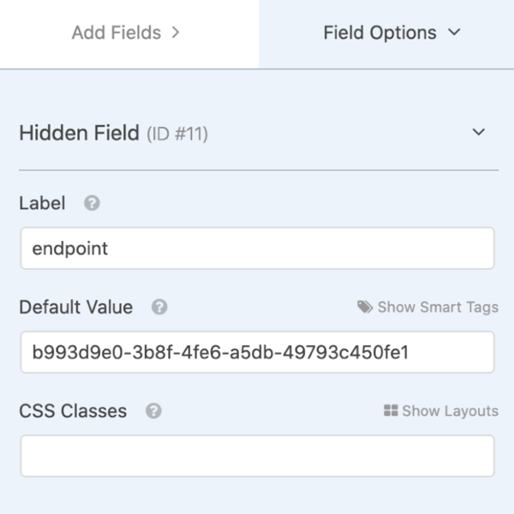The width and height of the screenshot is (514, 514).
Task: Click the "Default Value" caption text
Action: point(76,307)
